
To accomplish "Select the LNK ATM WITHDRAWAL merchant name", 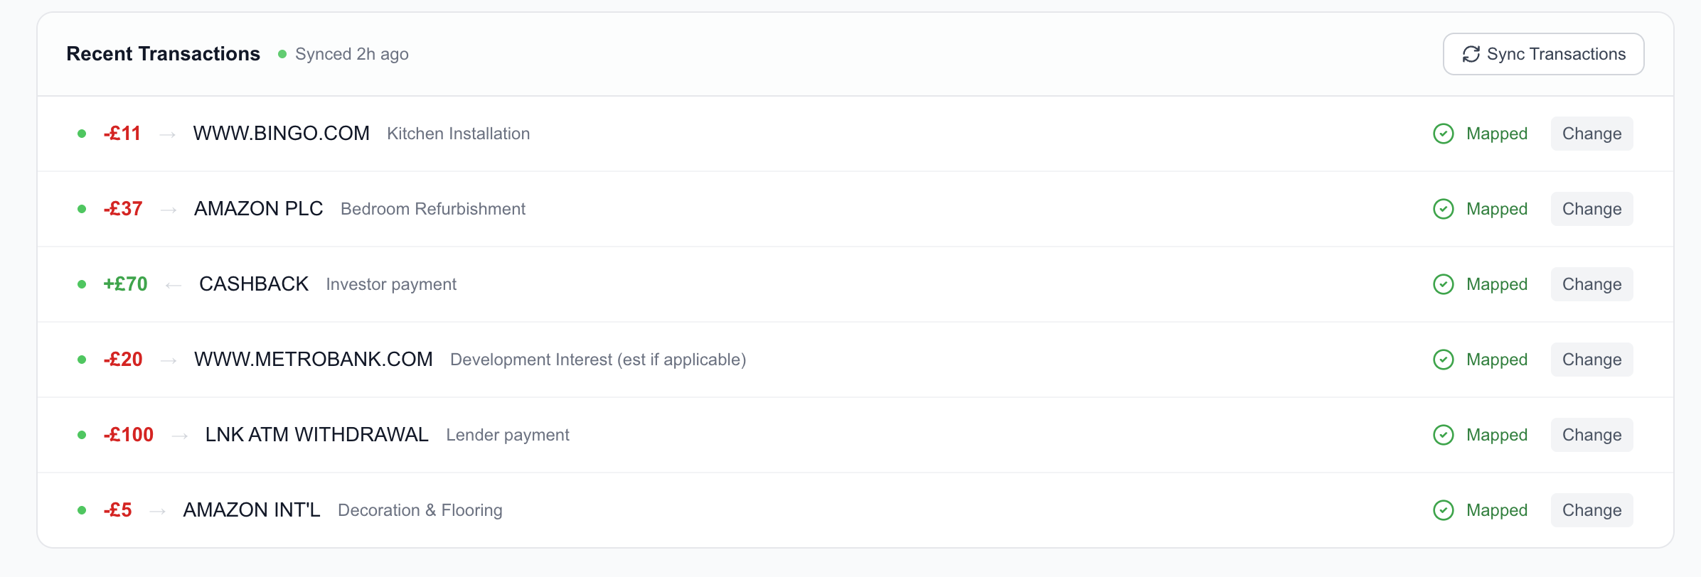I will pos(316,435).
